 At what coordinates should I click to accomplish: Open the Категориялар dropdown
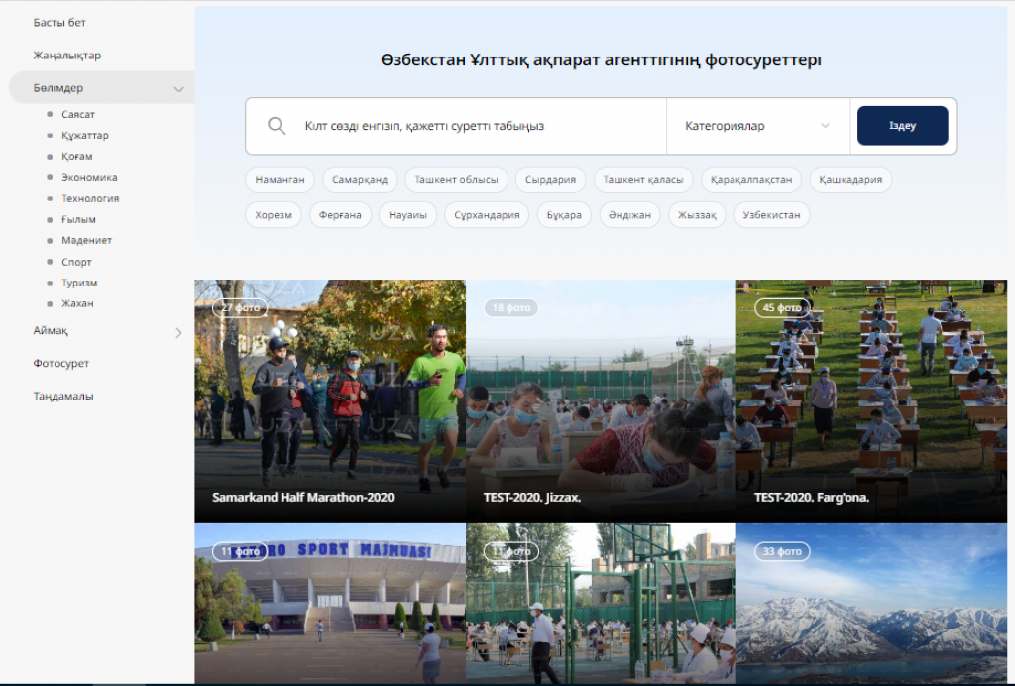pos(757,126)
